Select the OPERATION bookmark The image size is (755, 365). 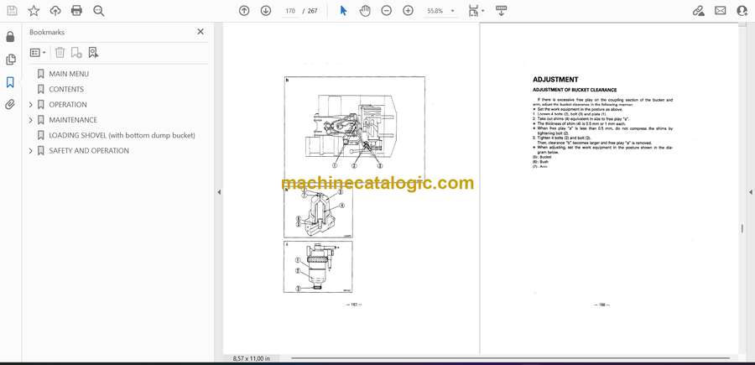tap(68, 105)
